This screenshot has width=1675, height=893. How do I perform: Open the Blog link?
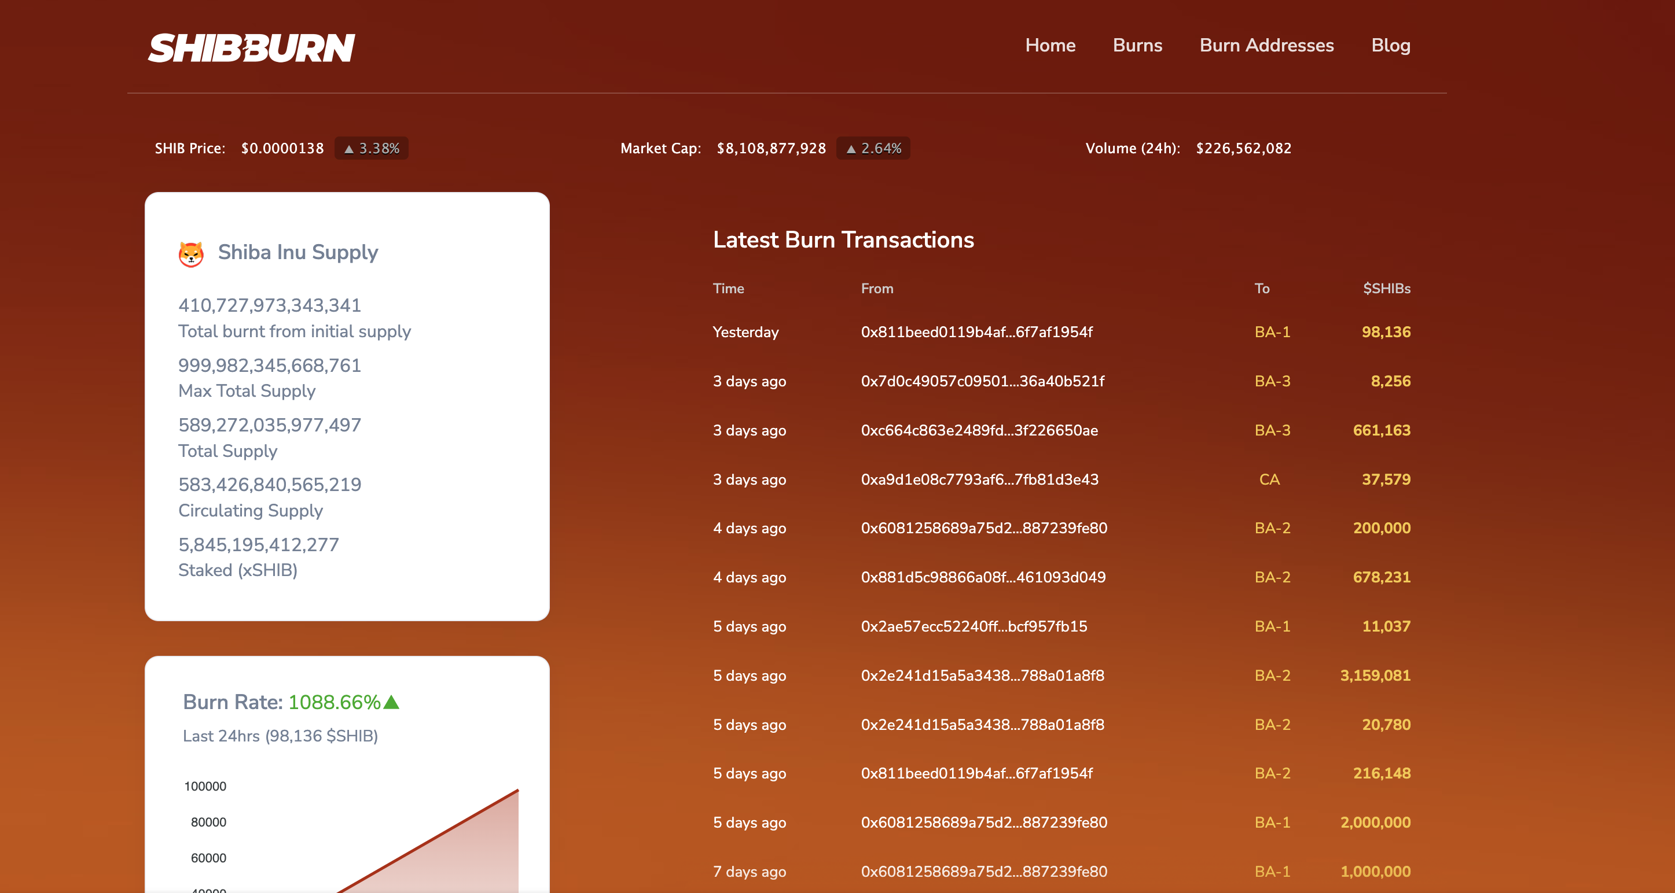click(x=1390, y=45)
